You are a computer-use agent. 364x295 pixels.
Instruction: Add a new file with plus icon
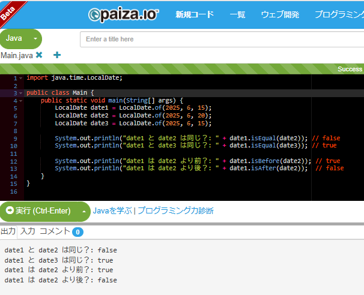(57, 55)
